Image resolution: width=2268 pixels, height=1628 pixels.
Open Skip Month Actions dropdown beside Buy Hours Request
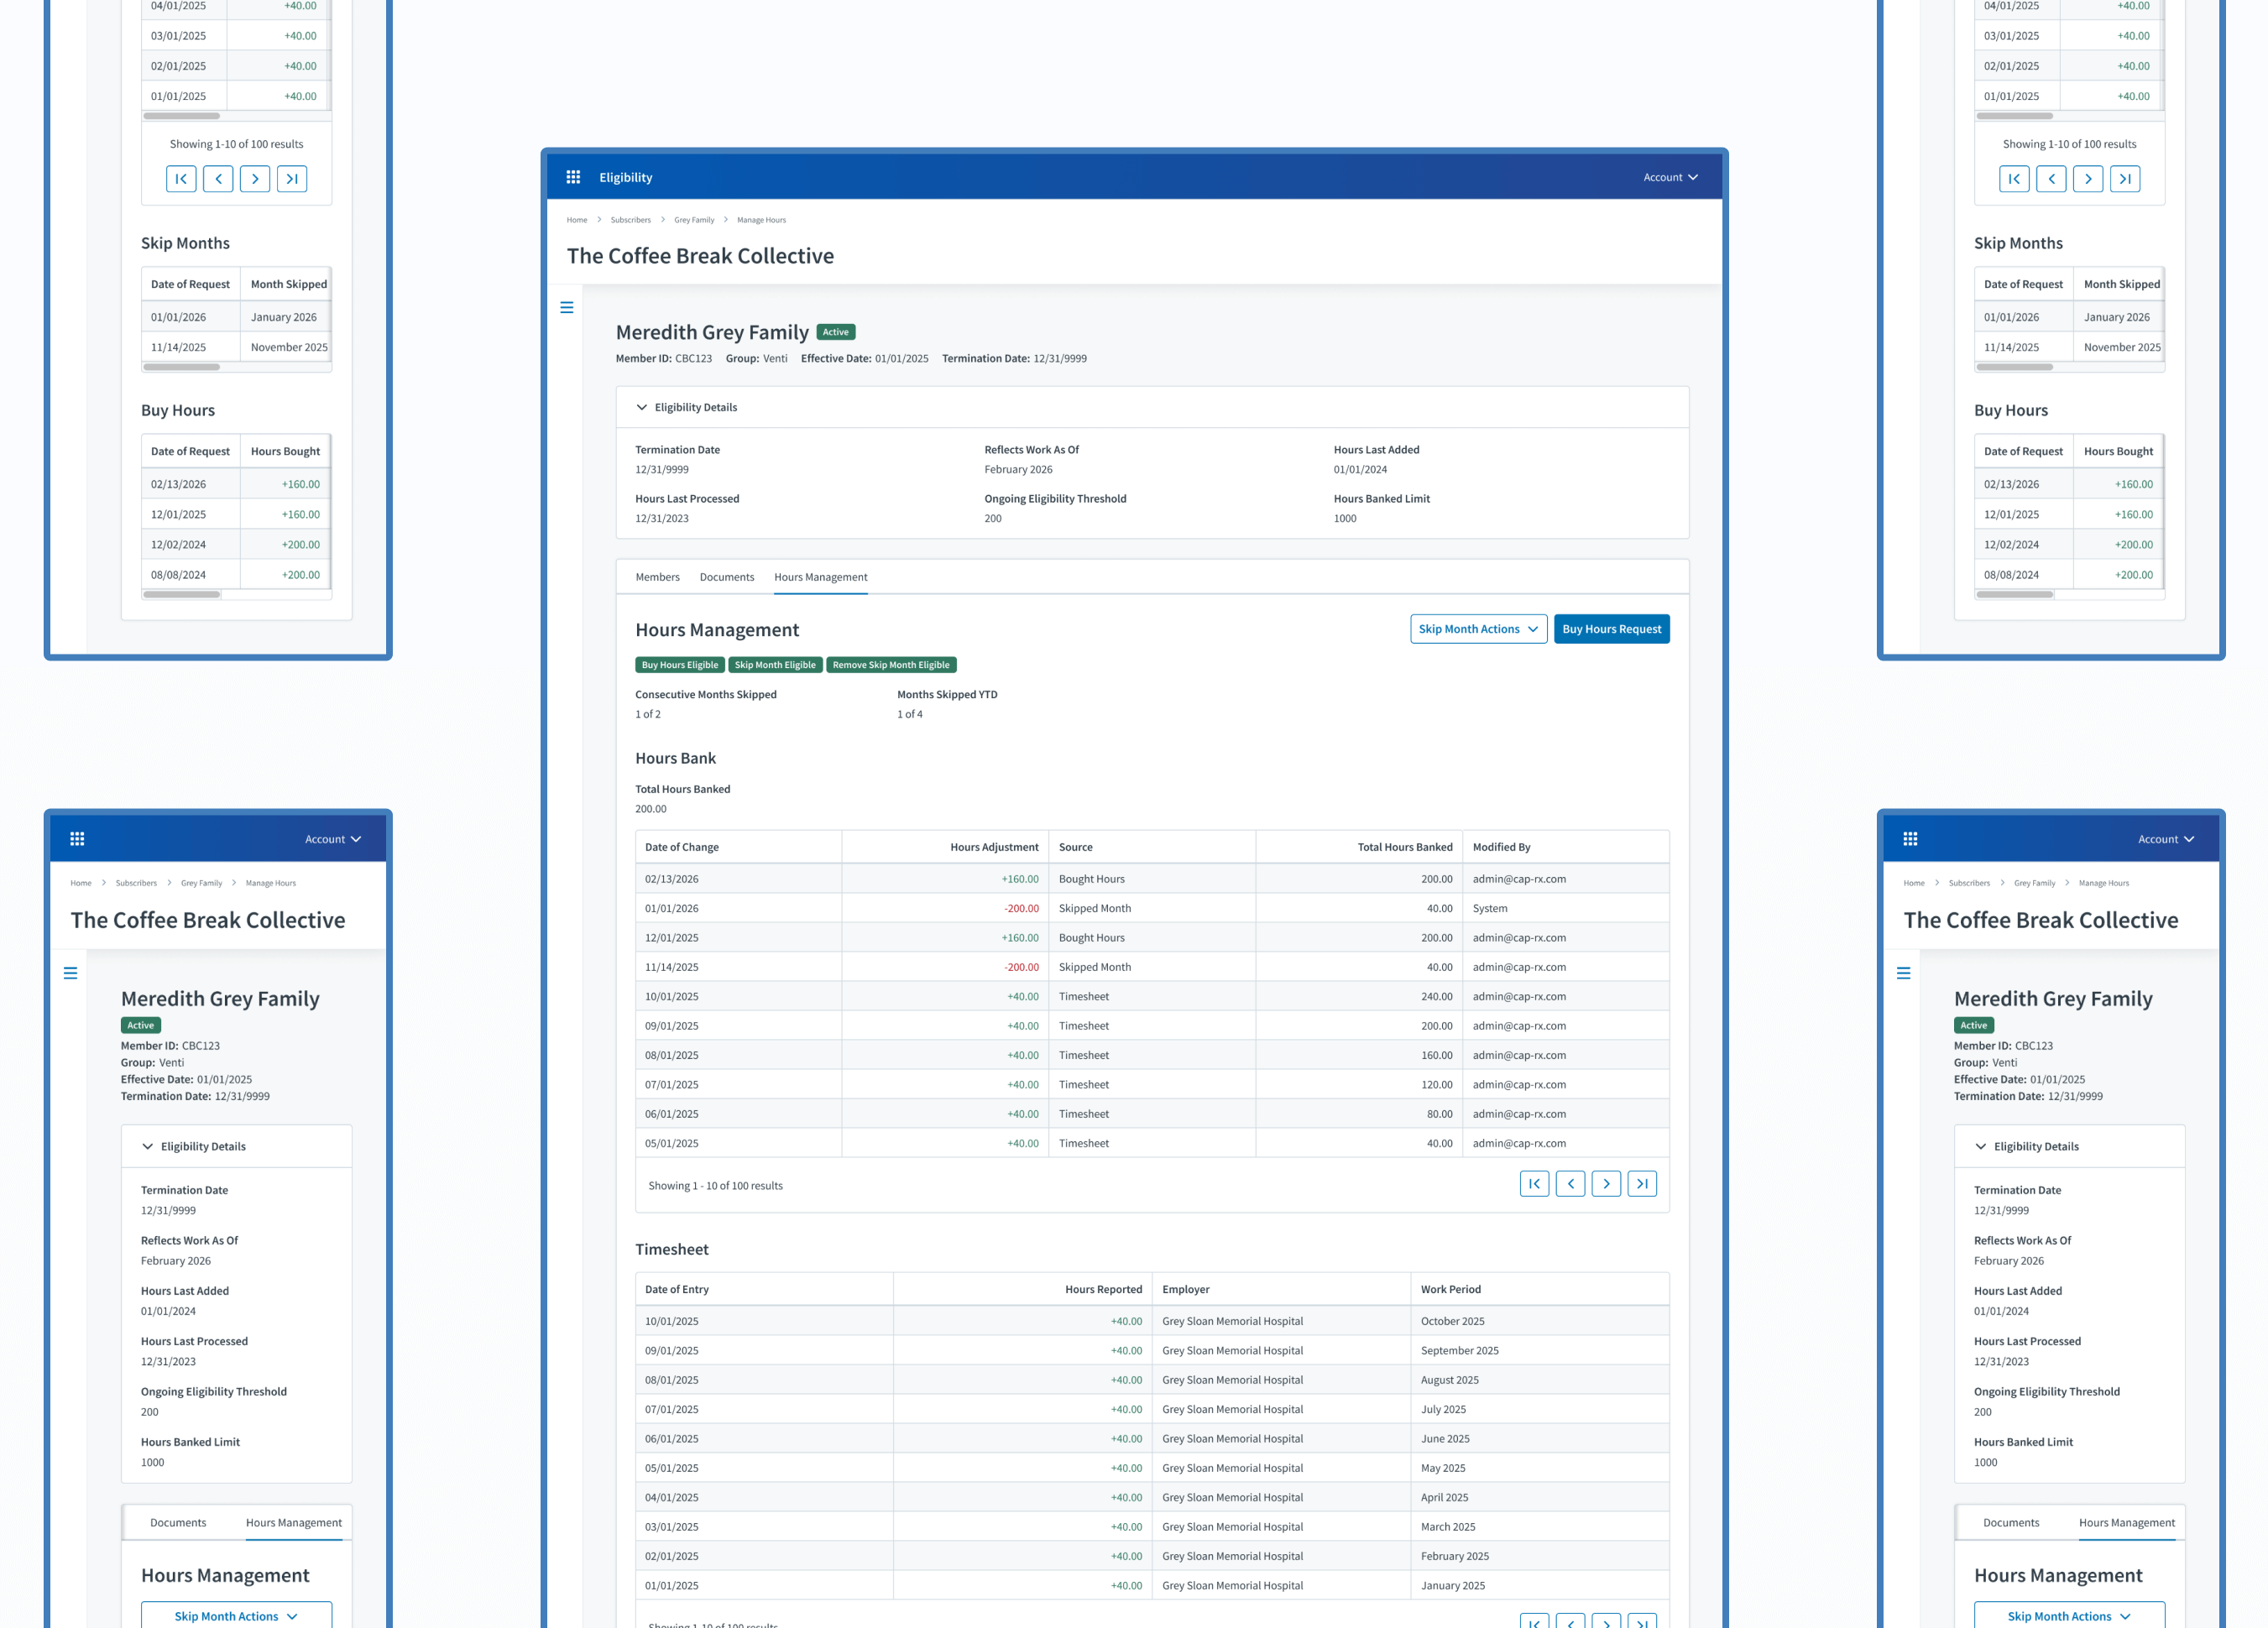pos(1478,629)
